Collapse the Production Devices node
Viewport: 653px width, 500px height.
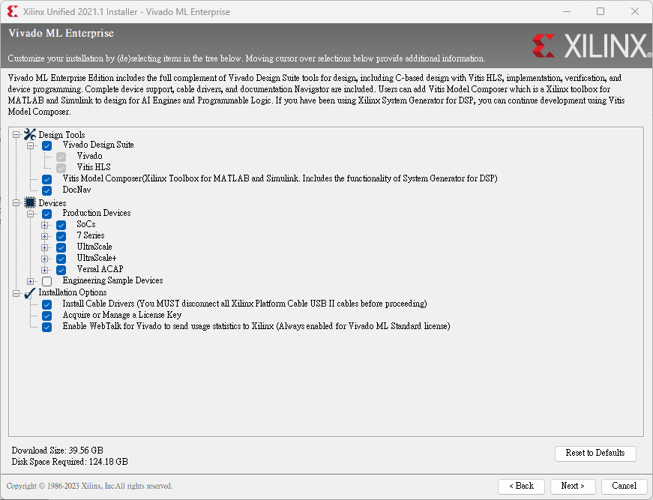tap(31, 214)
